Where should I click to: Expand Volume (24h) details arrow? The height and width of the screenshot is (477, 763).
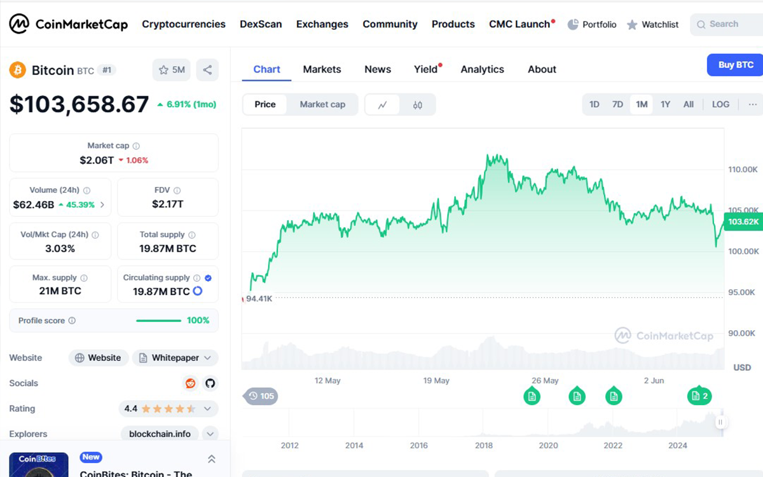(102, 205)
